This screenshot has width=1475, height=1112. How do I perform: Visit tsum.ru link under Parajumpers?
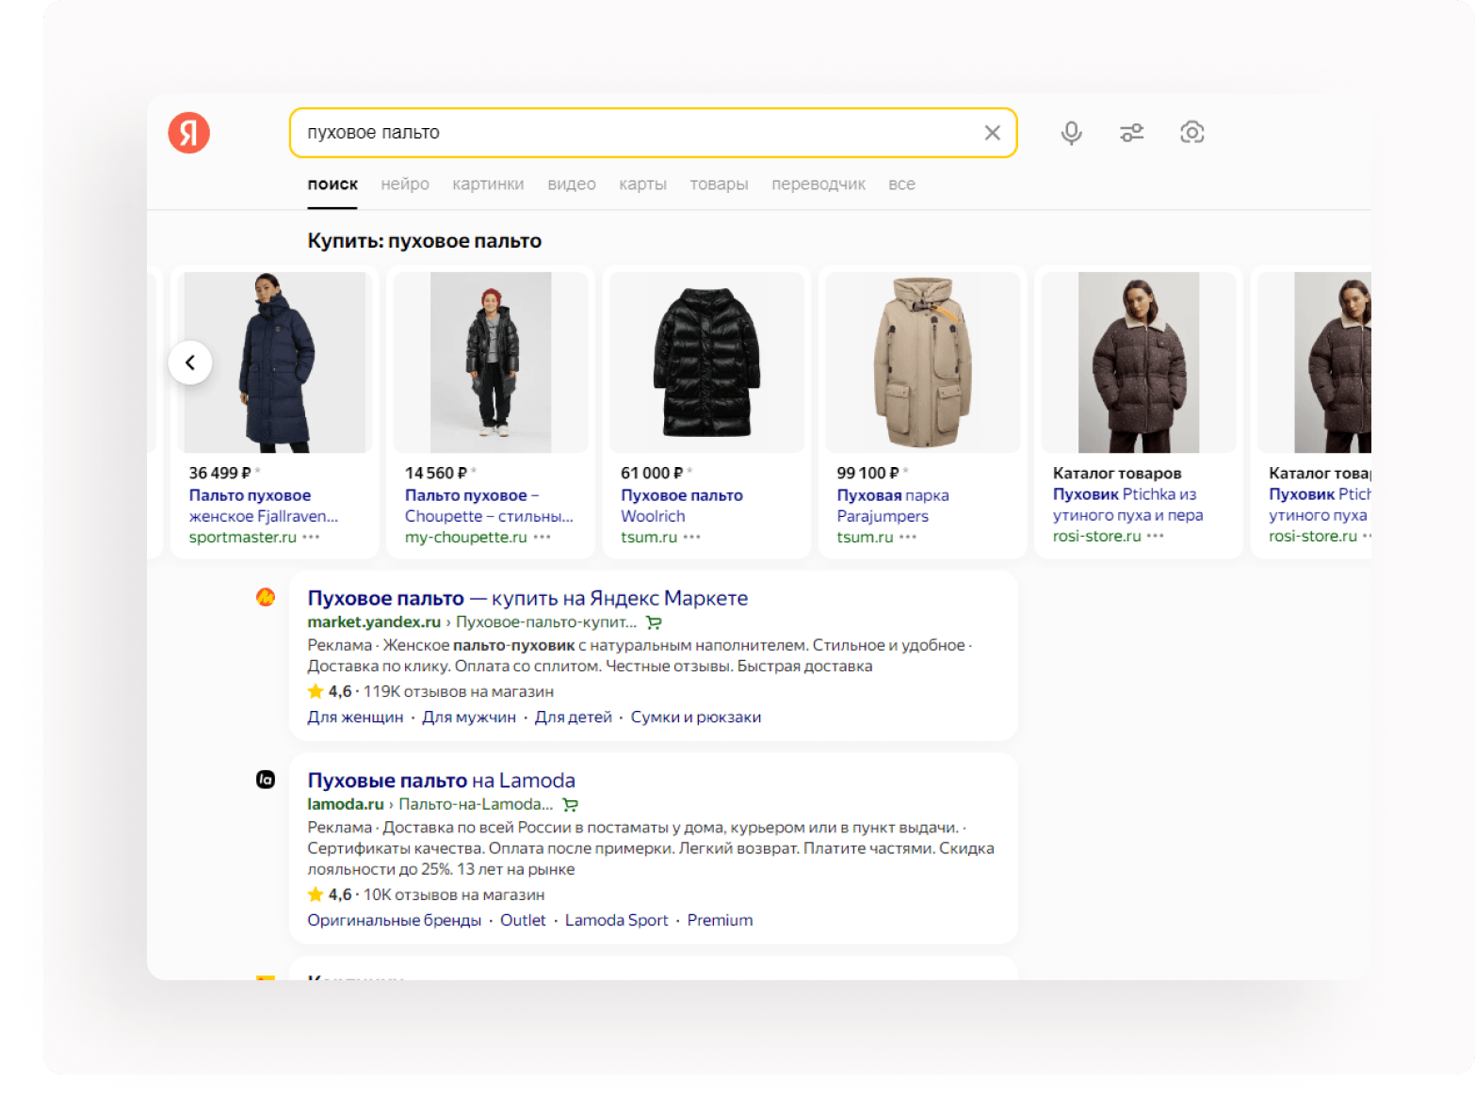point(865,537)
